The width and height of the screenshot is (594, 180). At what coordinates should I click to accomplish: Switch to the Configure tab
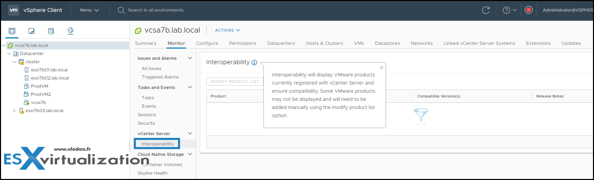tap(207, 43)
